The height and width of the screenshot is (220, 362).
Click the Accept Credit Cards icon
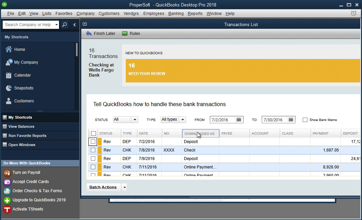click(7, 182)
